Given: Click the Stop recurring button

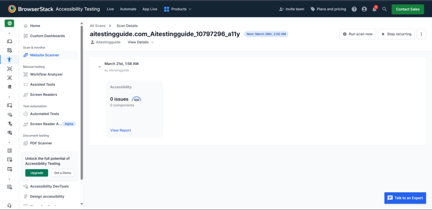Looking at the screenshot, I should point(396,34).
